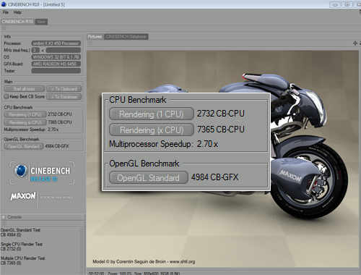
Task: Click the 4984 CB-GFX score in left panel
Action: click(x=57, y=146)
